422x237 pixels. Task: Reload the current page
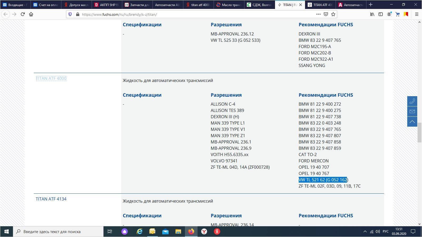point(23,14)
